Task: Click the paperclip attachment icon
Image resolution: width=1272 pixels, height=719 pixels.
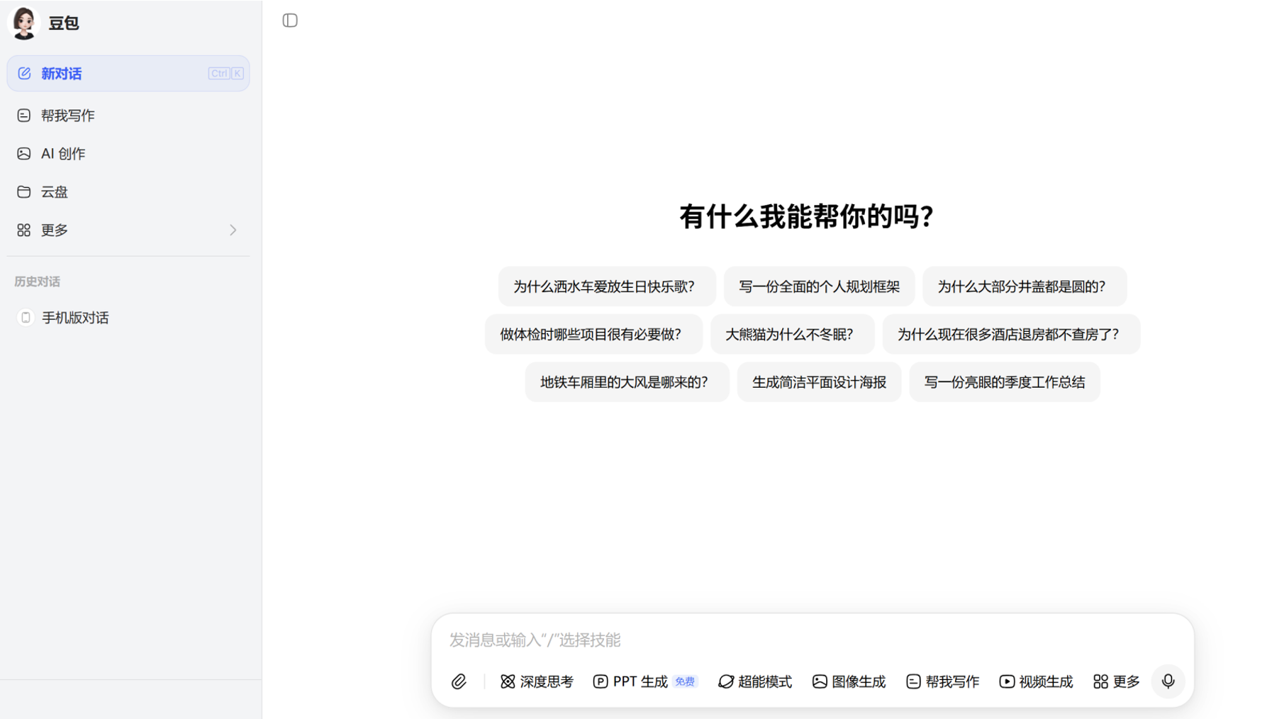Action: tap(459, 681)
